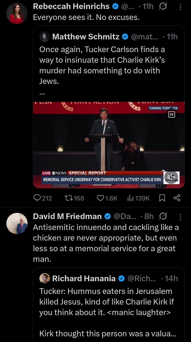Repost the Rebeccah Heinrichs tweet
The height and width of the screenshot is (342, 191).
point(69,198)
